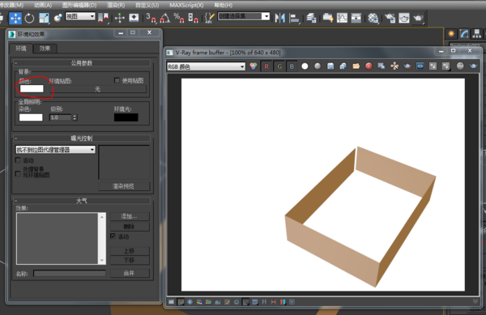This screenshot has width=486, height=315.
Task: Open exposure control type dropdown
Action: click(x=55, y=150)
